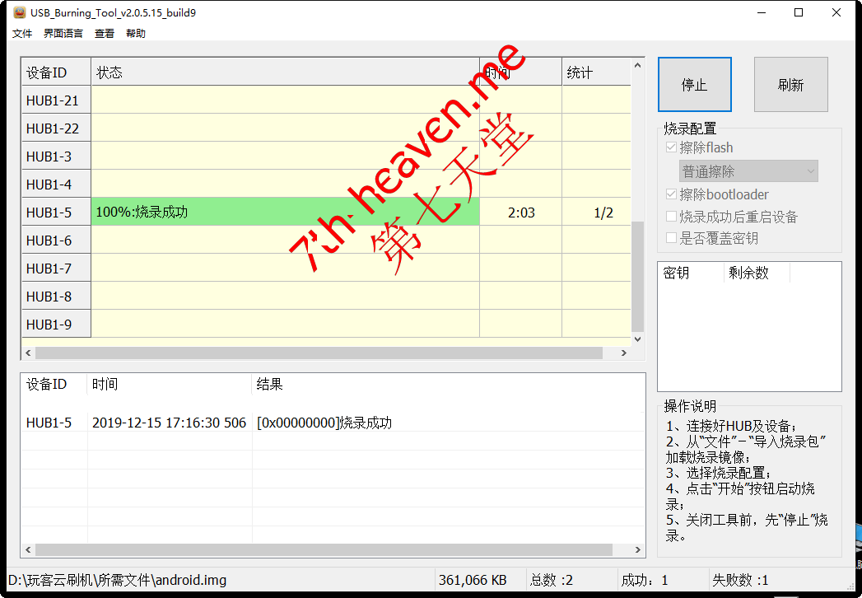Toggle the 擦除bootloader checkbox
Screen dimensions: 862x598
click(671, 195)
